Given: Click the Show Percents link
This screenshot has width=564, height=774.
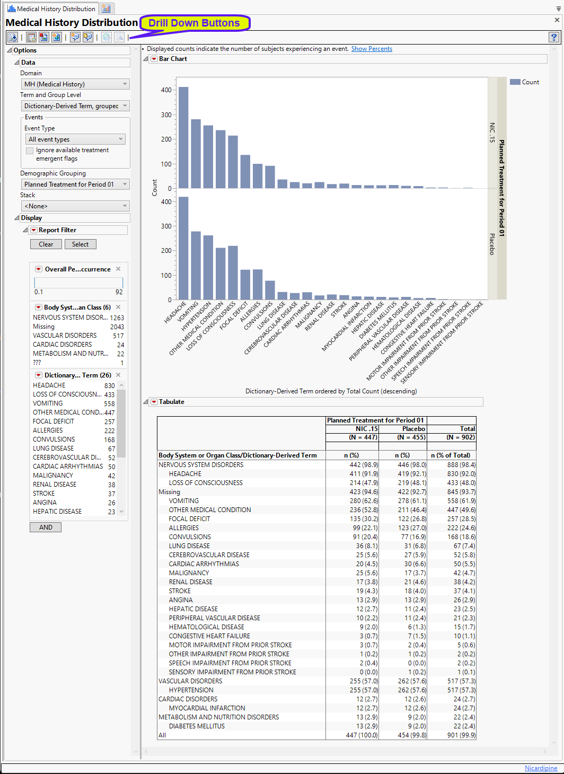Looking at the screenshot, I should 372,49.
